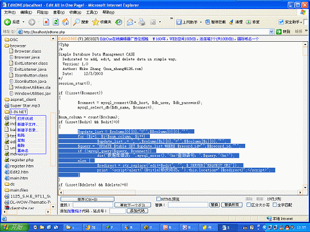Open the Edit button dropdown arrow

click(x=160, y=22)
